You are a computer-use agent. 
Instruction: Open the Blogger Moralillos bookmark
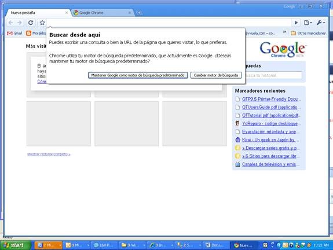[36, 34]
